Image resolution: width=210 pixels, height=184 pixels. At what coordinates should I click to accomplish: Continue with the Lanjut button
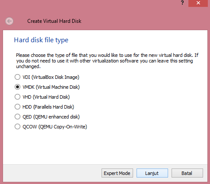coord(152,173)
